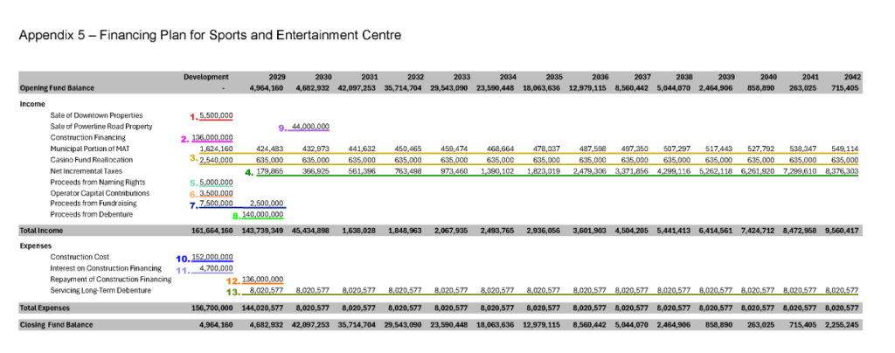Click the 3,500,000 operator contributions value
The height and width of the screenshot is (353, 895).
[x=216, y=193]
